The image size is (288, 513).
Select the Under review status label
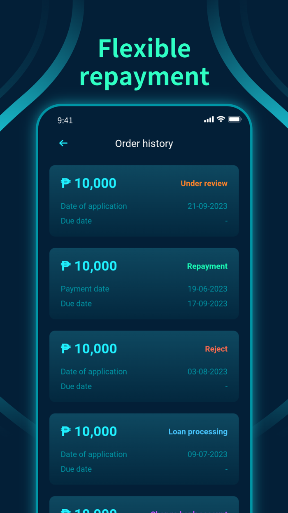click(x=204, y=183)
